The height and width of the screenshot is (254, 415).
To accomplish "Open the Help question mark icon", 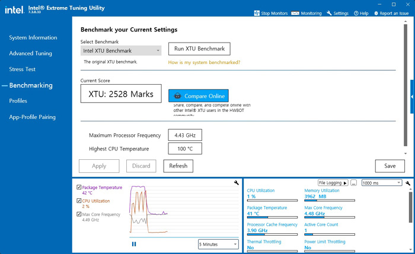I will tap(356, 13).
